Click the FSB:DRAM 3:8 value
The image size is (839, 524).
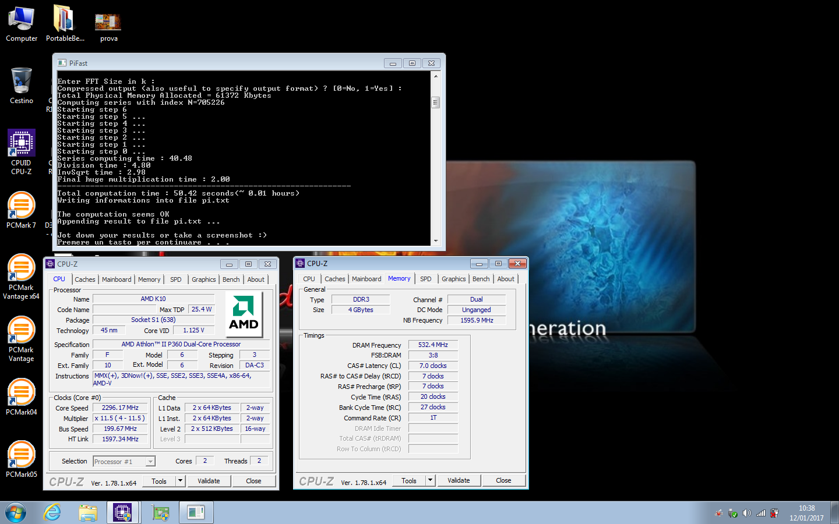[x=433, y=355]
